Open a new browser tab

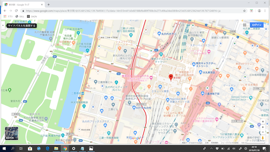(49, 5)
